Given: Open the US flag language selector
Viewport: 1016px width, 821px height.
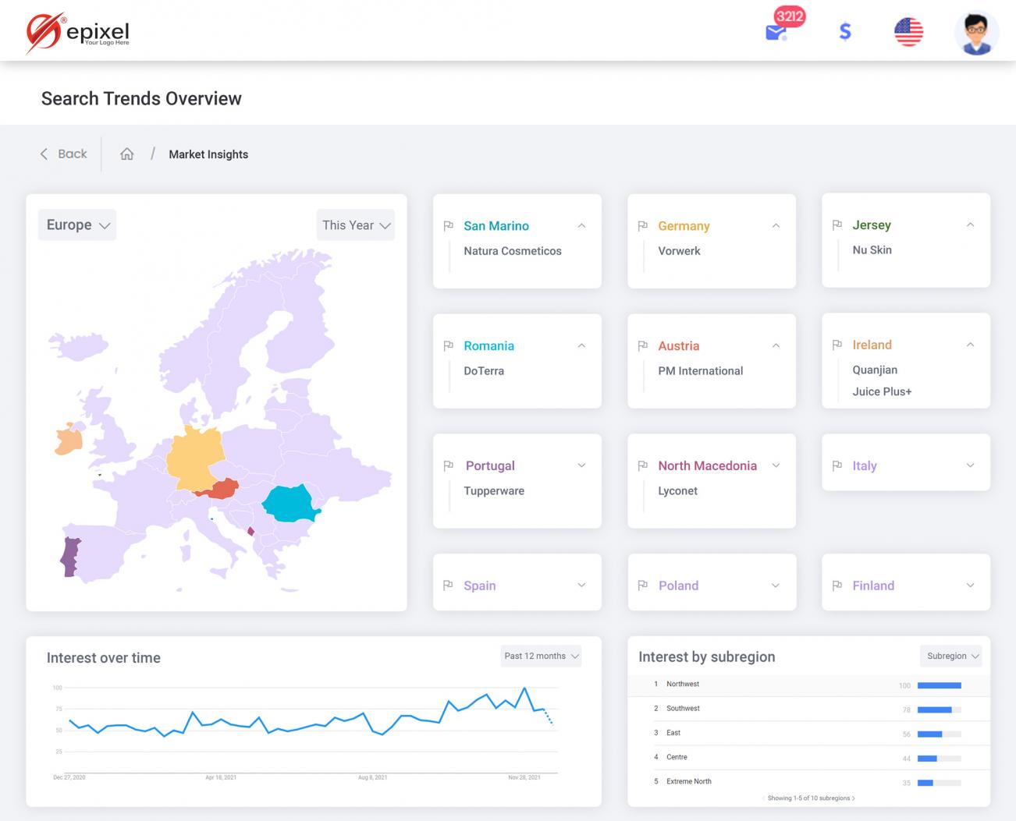Looking at the screenshot, I should [908, 32].
